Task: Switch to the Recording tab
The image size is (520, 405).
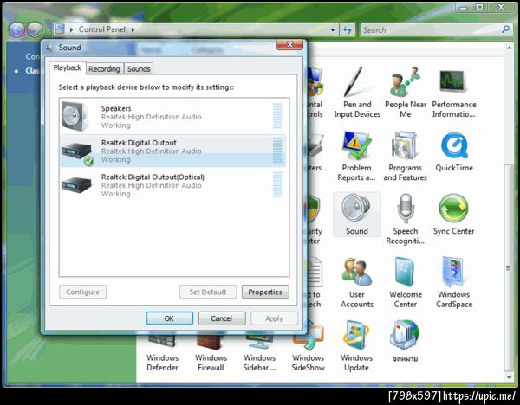Action: tap(104, 69)
